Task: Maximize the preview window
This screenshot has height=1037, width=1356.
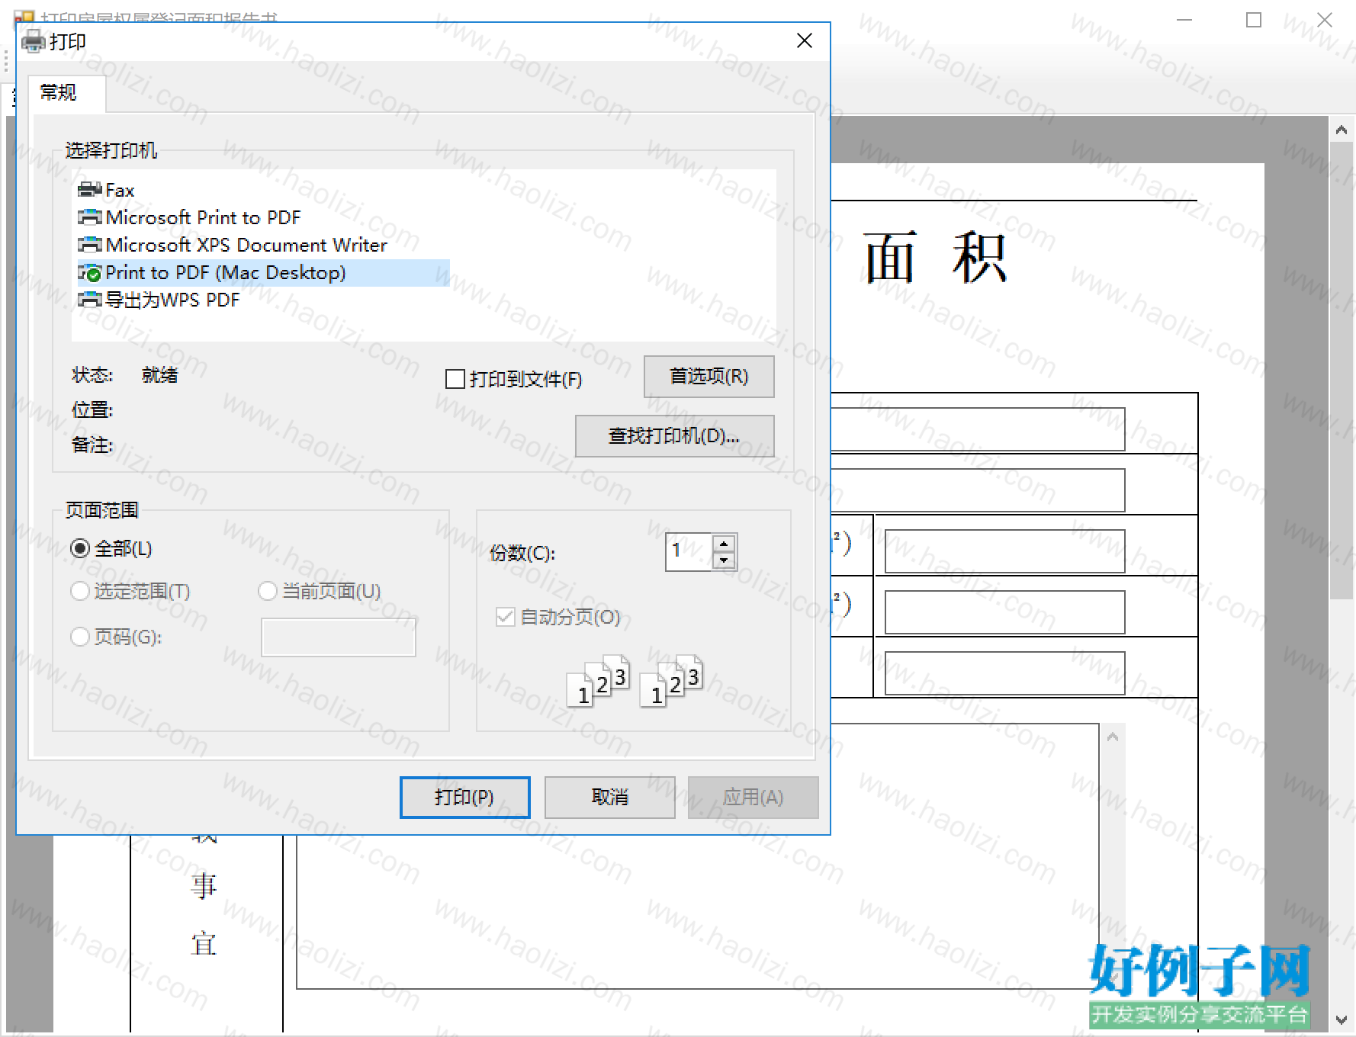Action: tap(1254, 21)
